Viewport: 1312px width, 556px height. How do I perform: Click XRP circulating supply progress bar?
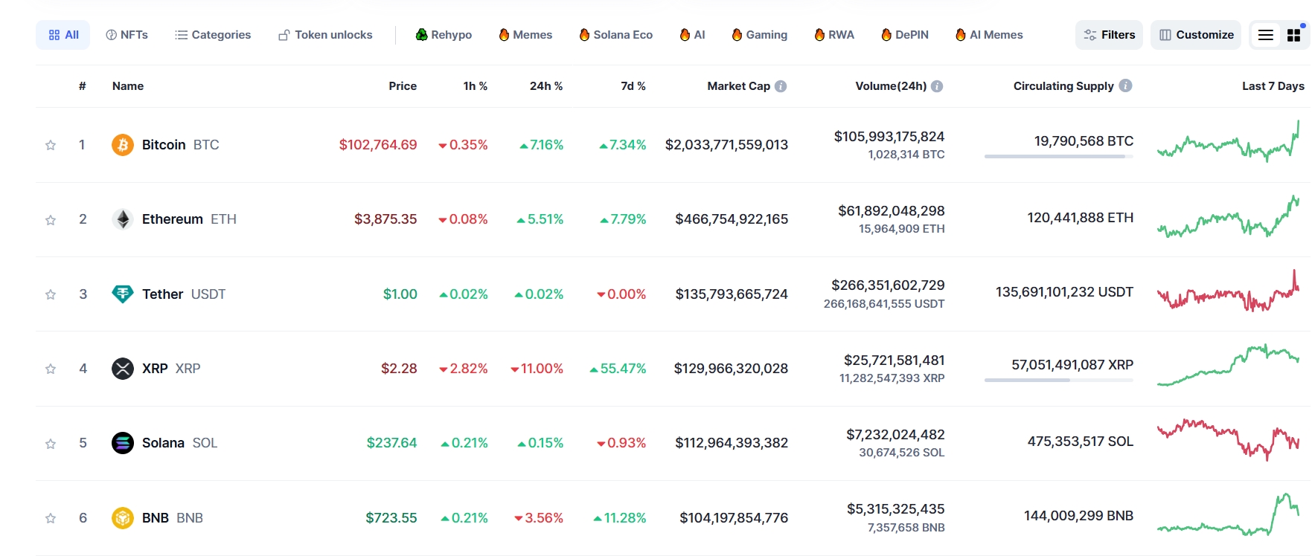pos(1059,381)
